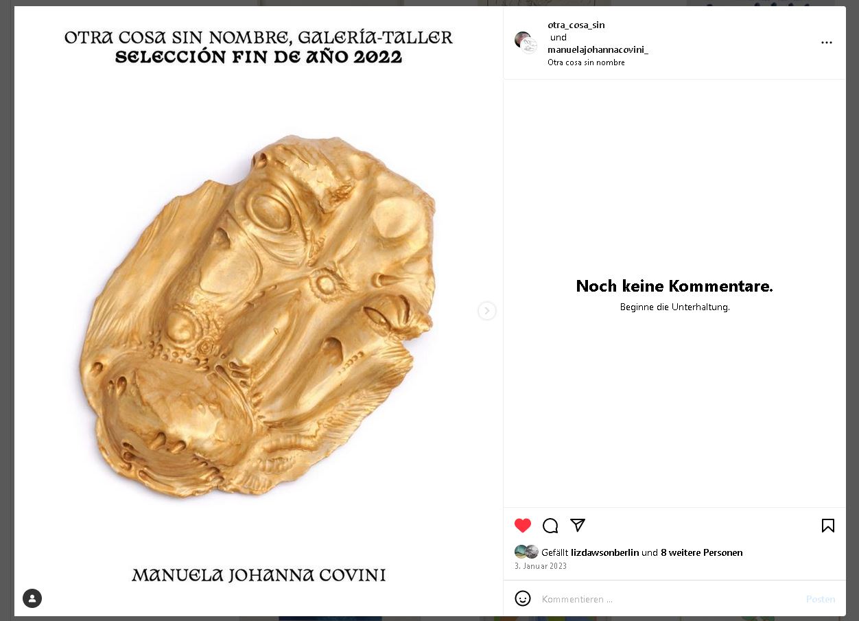Open the post date '3. Januar 2023'
Viewport: 859px width, 621px height.
tap(541, 566)
